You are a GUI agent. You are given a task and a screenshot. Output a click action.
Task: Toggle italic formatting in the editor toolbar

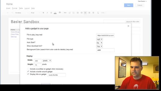click(x=47, y=13)
